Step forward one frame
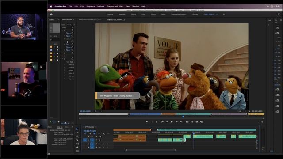Viewport: 283px width, 159px height. (x=176, y=122)
